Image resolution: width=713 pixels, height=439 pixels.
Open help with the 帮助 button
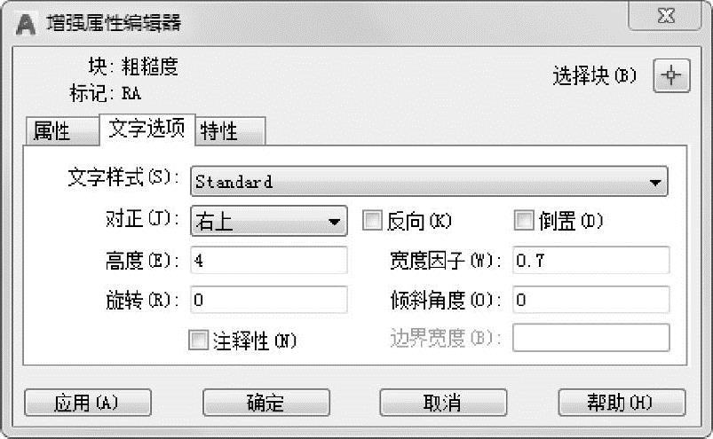pyautogui.click(x=621, y=403)
